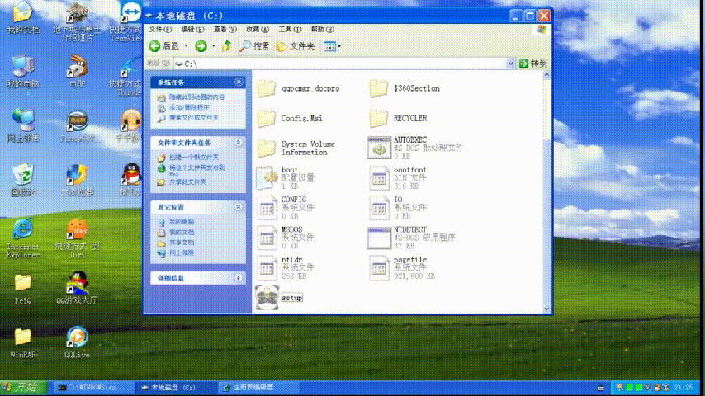Select the AUTOEXEC batch file icon
This screenshot has width=705, height=396.
pos(379,148)
